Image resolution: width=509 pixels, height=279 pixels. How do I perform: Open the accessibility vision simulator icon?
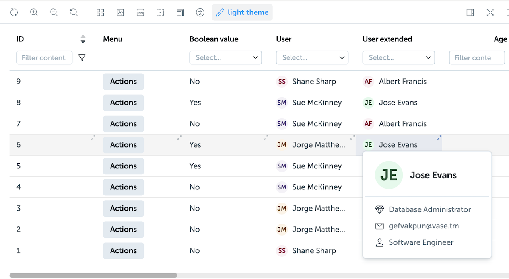click(200, 12)
